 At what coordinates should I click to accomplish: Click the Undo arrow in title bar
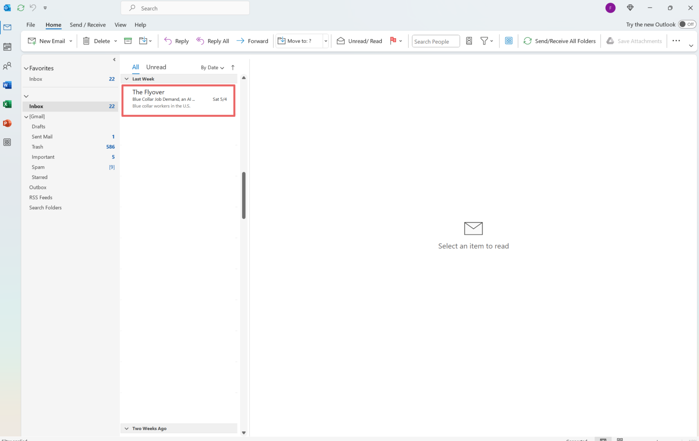pyautogui.click(x=33, y=8)
